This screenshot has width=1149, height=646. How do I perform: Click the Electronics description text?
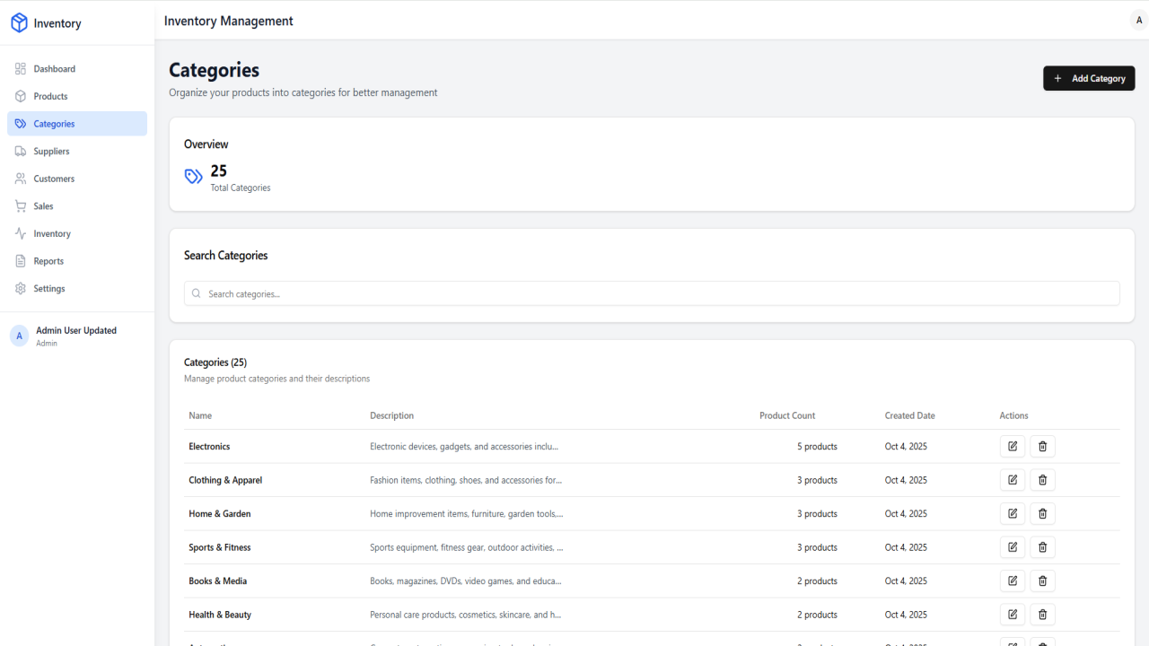click(464, 446)
